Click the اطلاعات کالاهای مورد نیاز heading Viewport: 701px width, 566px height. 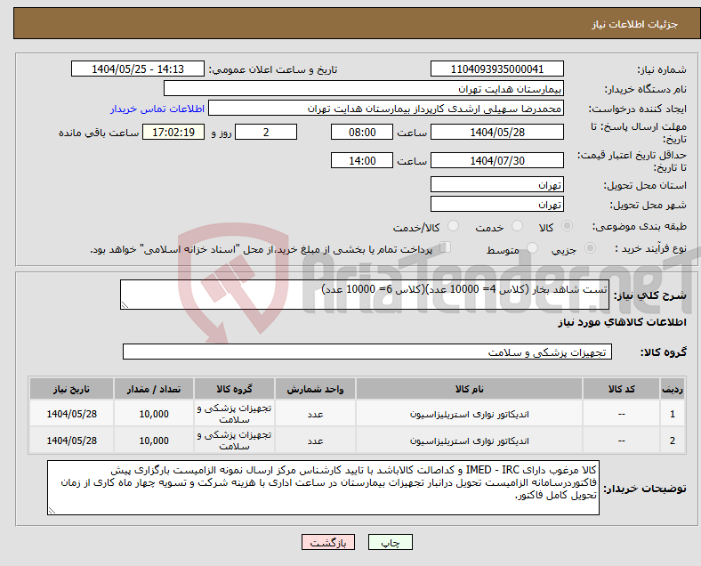point(622,322)
